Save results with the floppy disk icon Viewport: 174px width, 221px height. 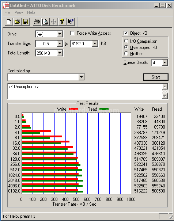point(26,22)
